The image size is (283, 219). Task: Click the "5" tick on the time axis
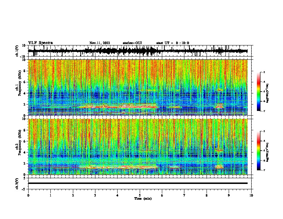click(140, 195)
